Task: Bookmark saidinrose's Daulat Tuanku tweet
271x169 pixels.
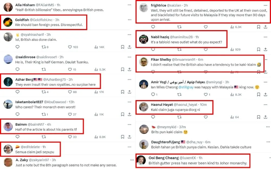Action: [x=122, y=69]
